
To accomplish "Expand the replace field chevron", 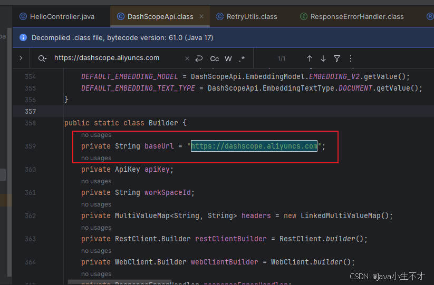I will point(21,58).
